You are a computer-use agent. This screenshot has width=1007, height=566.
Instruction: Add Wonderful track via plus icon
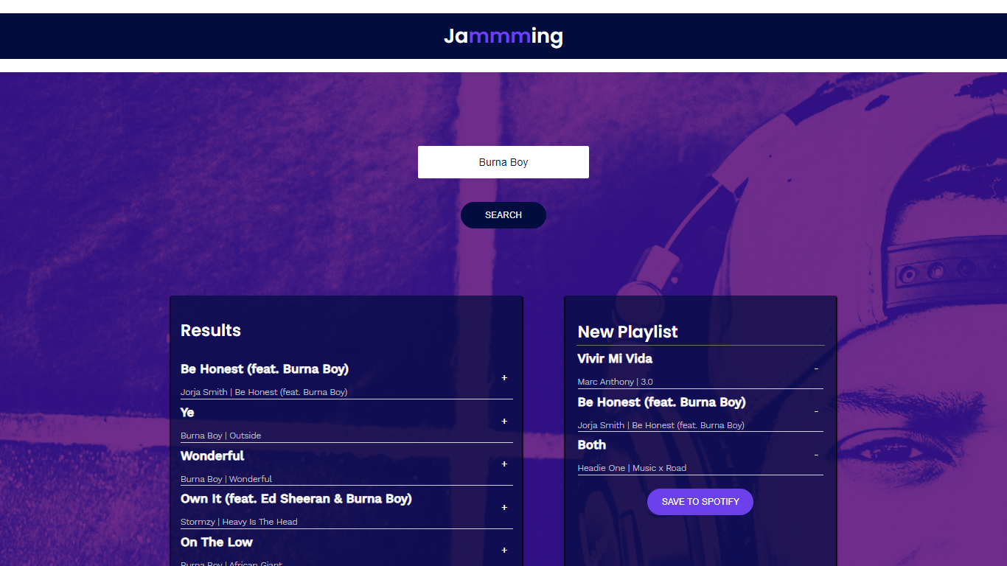coord(504,464)
